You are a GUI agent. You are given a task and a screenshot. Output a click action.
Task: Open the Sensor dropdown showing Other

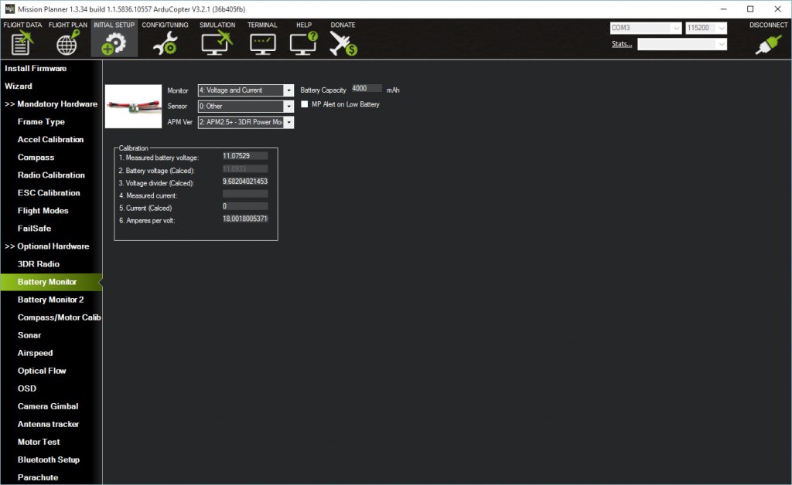click(x=245, y=107)
